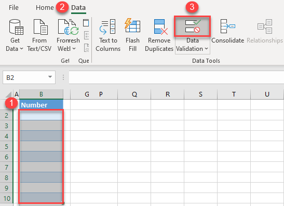Open the Get Data cylinder icon

pyautogui.click(x=16, y=27)
